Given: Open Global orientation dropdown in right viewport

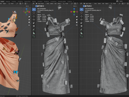Looking at the screenshot, I should 114,4.
